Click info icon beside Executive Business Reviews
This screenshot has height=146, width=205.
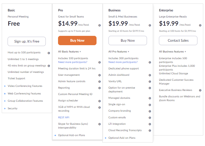click(x=200, y=90)
